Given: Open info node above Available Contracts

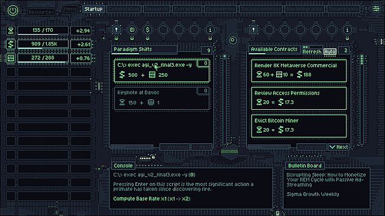Looking at the screenshot, I should 347,30.
